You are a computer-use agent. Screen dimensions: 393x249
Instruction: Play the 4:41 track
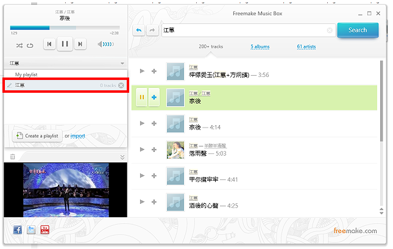[x=142, y=175]
